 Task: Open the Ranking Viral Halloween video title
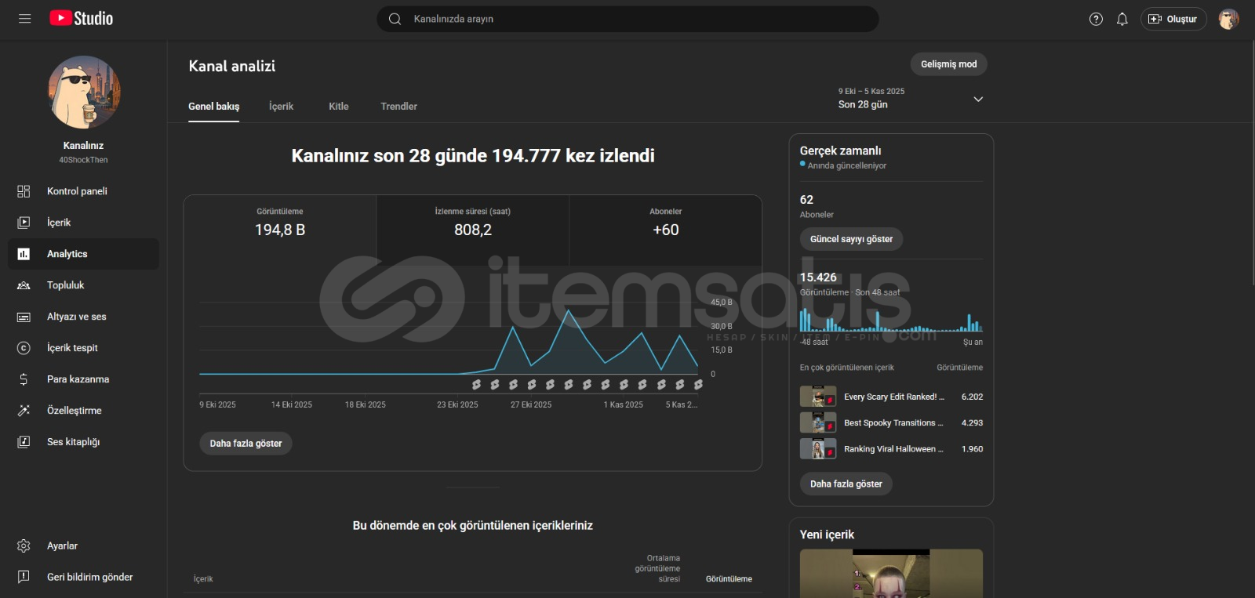[893, 449]
